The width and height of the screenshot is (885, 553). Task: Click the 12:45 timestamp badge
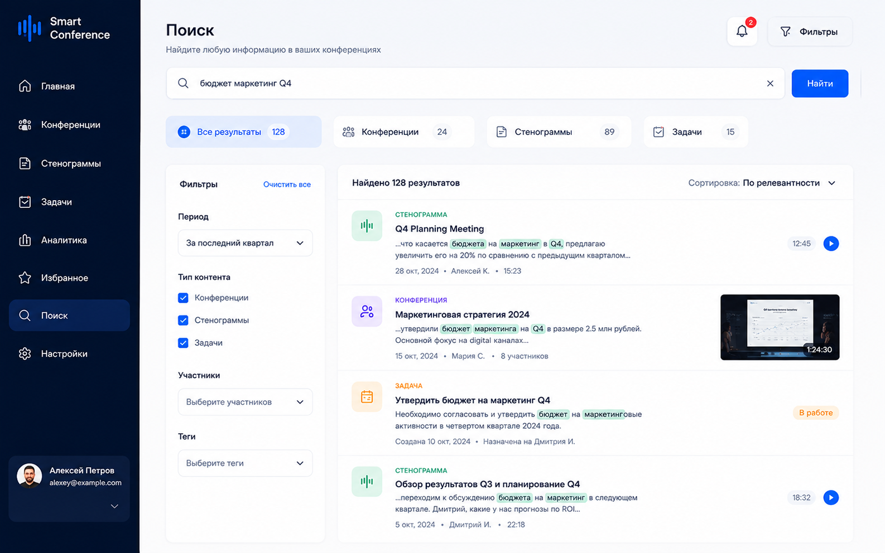[801, 244]
